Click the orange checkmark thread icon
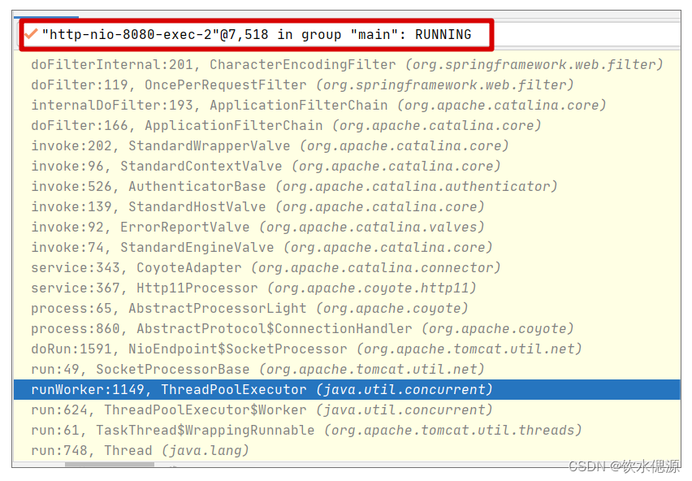Image resolution: width=692 pixels, height=481 pixels. click(x=31, y=33)
